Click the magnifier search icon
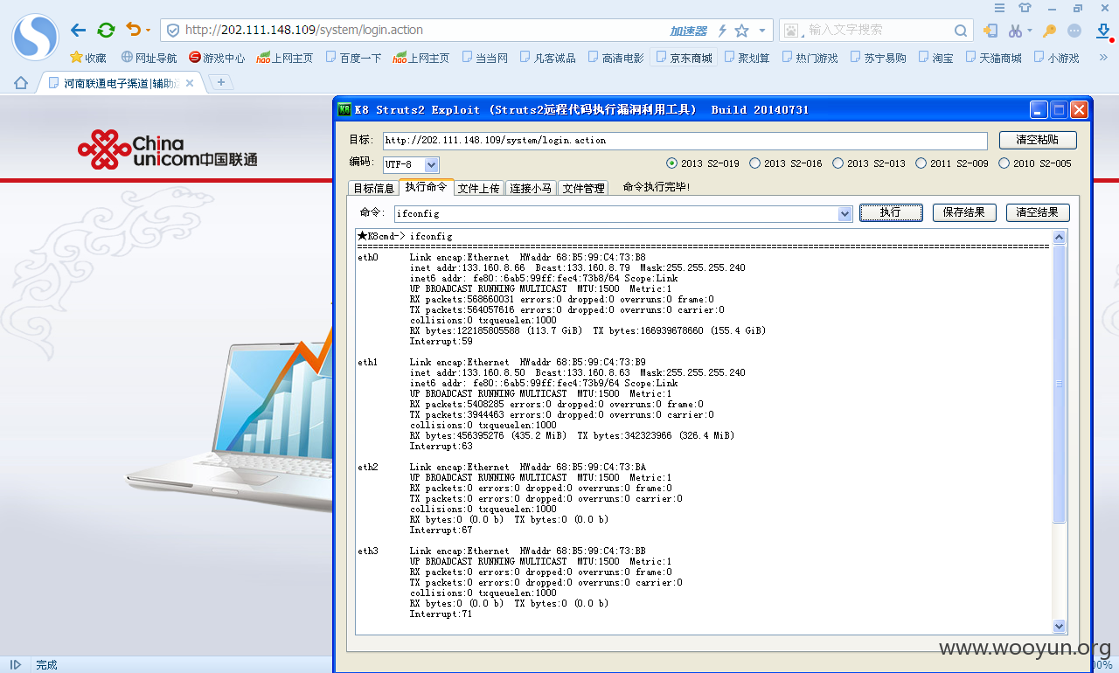 pos(960,31)
